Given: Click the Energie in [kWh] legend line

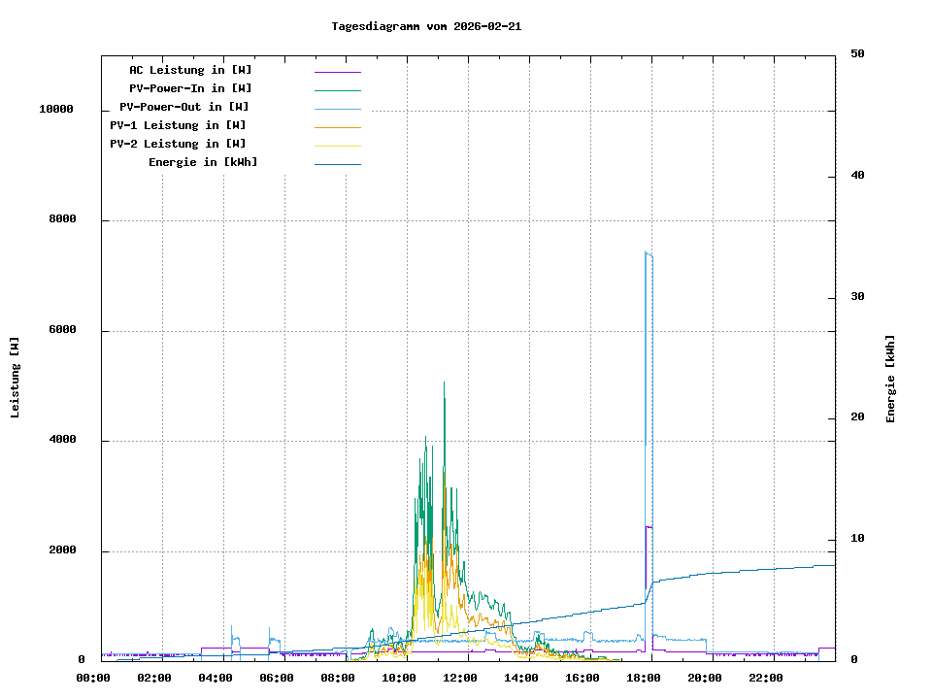Looking at the screenshot, I should coord(337,164).
